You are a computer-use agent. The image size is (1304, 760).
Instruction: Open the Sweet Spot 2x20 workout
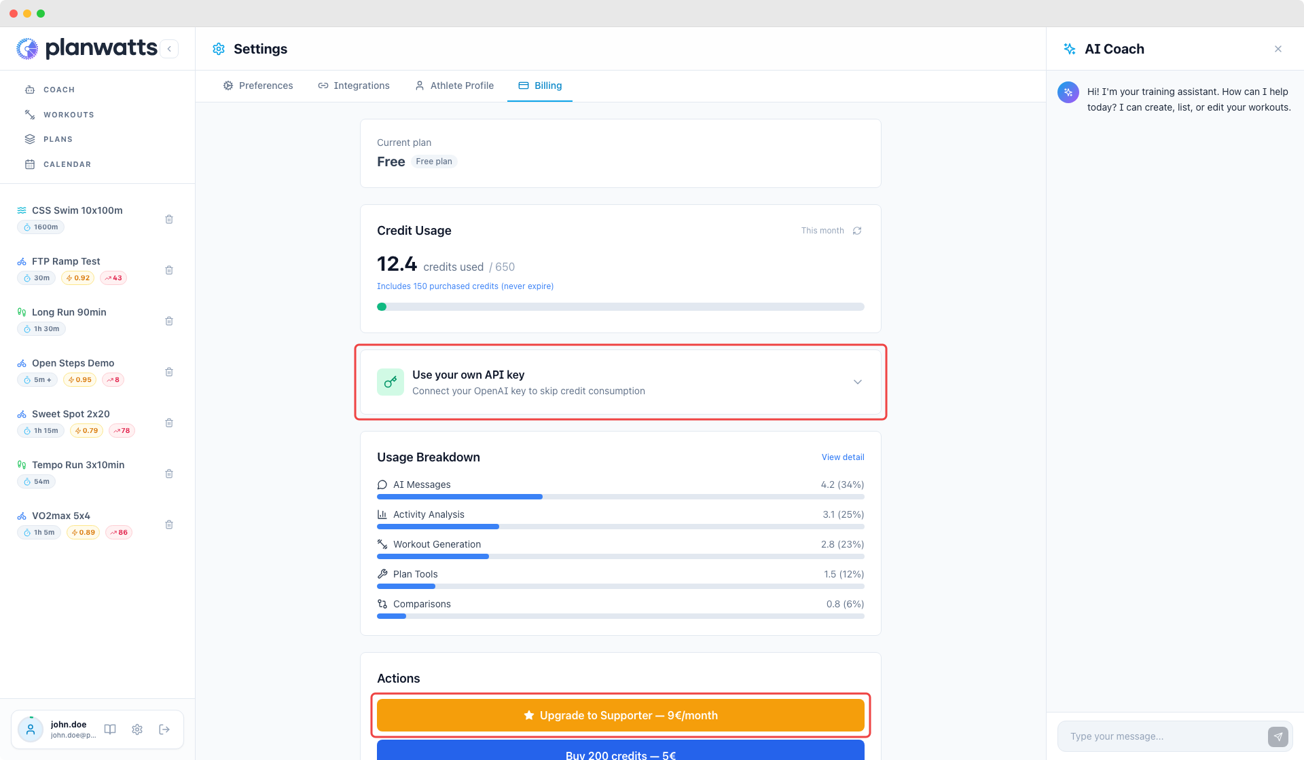(71, 414)
